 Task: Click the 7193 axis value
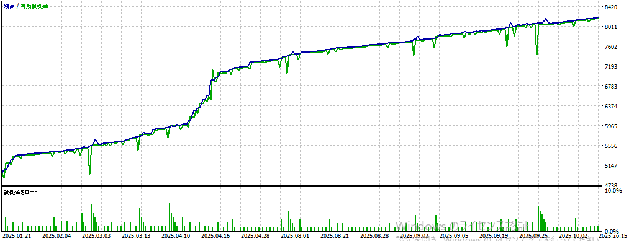612,66
